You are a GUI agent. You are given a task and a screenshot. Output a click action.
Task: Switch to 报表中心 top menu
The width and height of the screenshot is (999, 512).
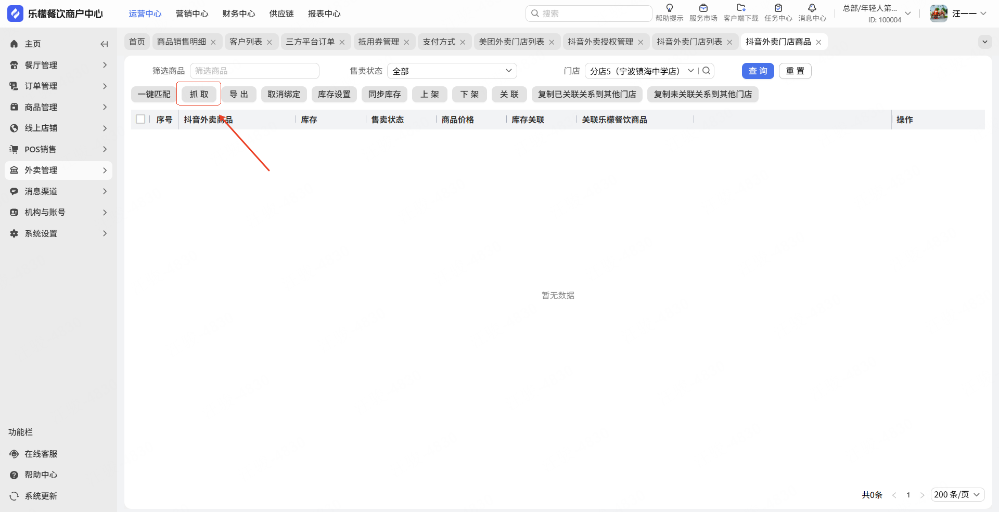pos(324,14)
